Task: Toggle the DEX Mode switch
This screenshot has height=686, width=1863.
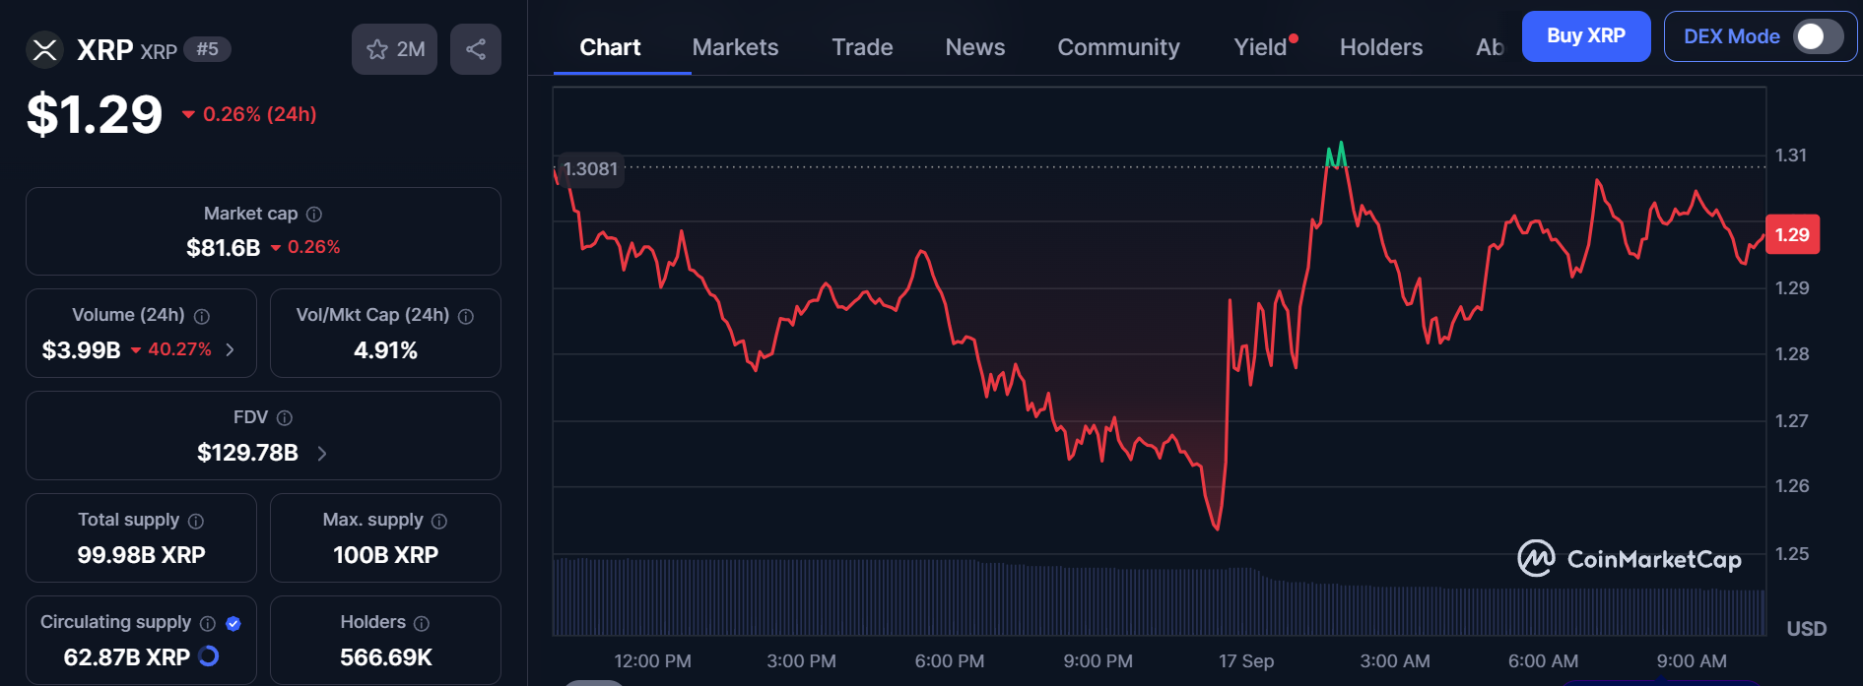Action: 1819,36
